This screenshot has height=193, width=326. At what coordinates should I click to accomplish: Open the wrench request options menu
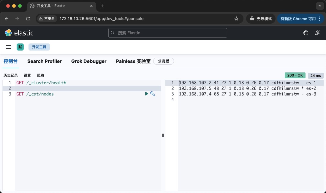[x=153, y=94]
